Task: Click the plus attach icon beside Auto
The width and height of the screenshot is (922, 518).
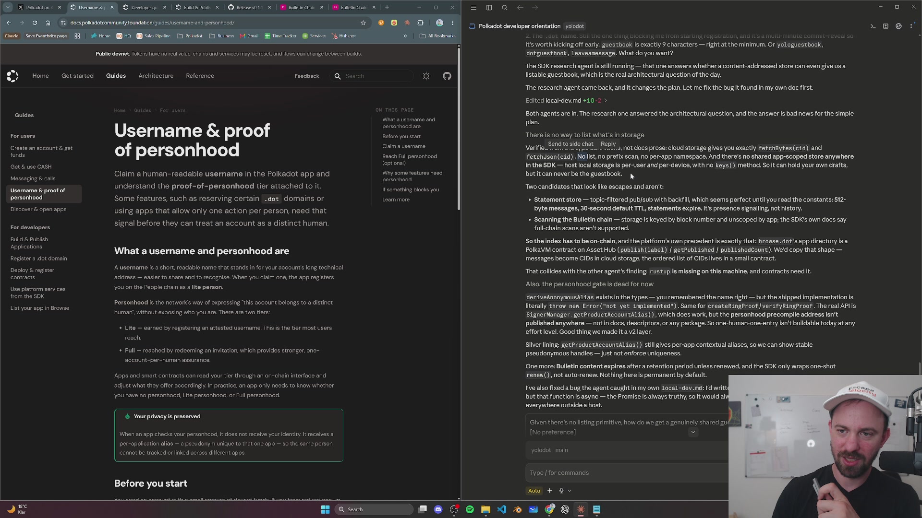Action: pos(549,491)
